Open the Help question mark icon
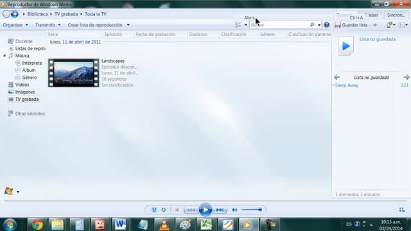 327,25
